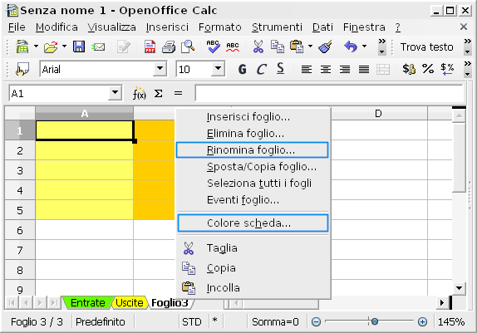
Task: Expand the Arial font name dropdown
Action: pyautogui.click(x=160, y=68)
